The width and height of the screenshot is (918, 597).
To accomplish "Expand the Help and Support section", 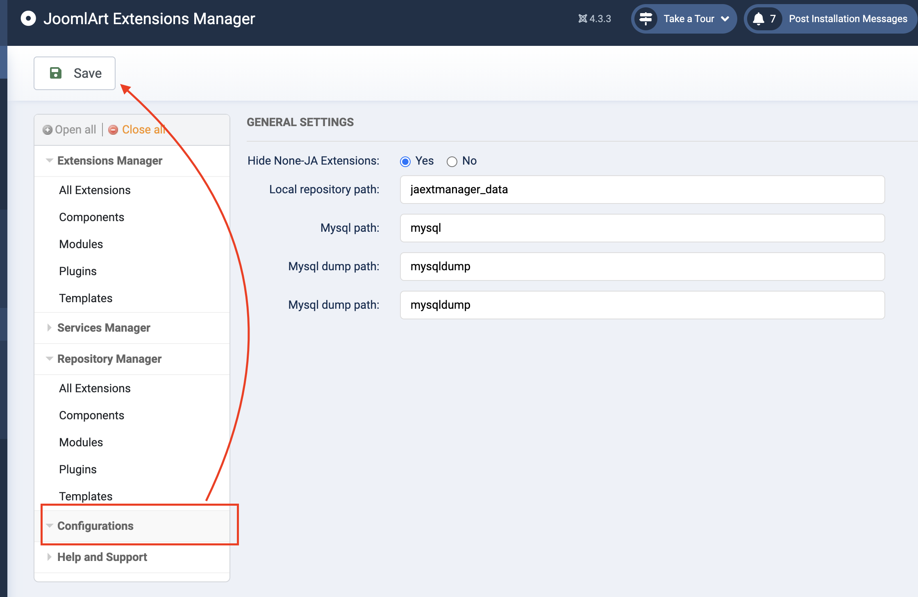I will click(x=102, y=557).
